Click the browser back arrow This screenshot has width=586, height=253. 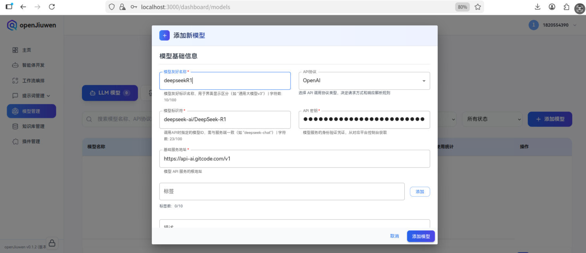[23, 7]
